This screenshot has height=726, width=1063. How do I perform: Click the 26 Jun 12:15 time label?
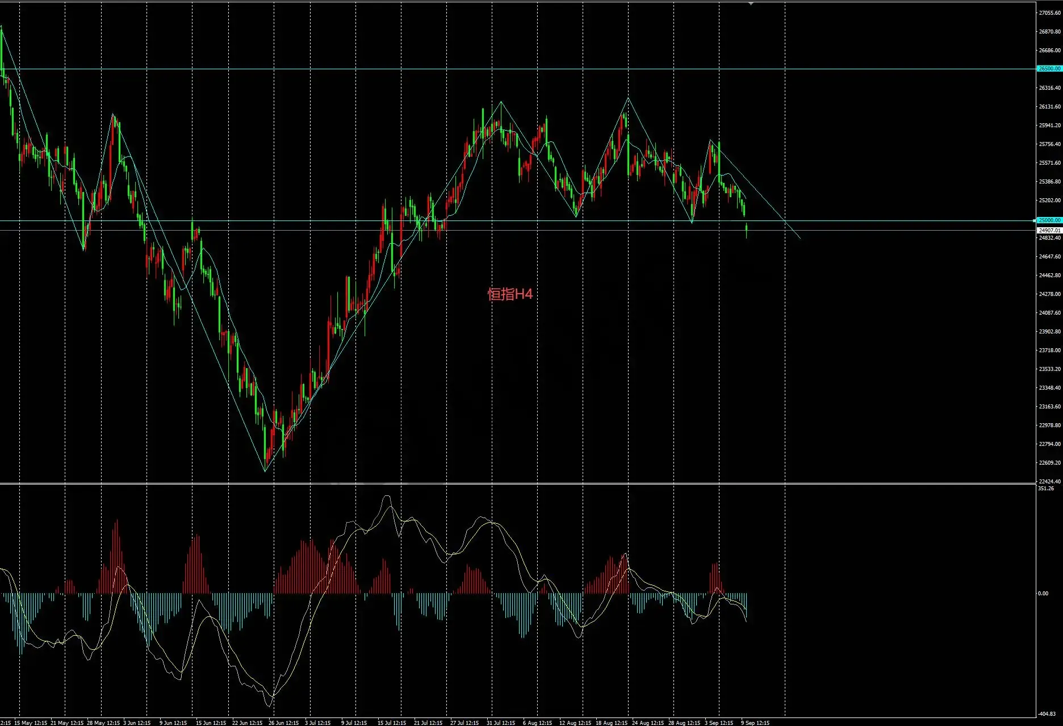pyautogui.click(x=283, y=723)
